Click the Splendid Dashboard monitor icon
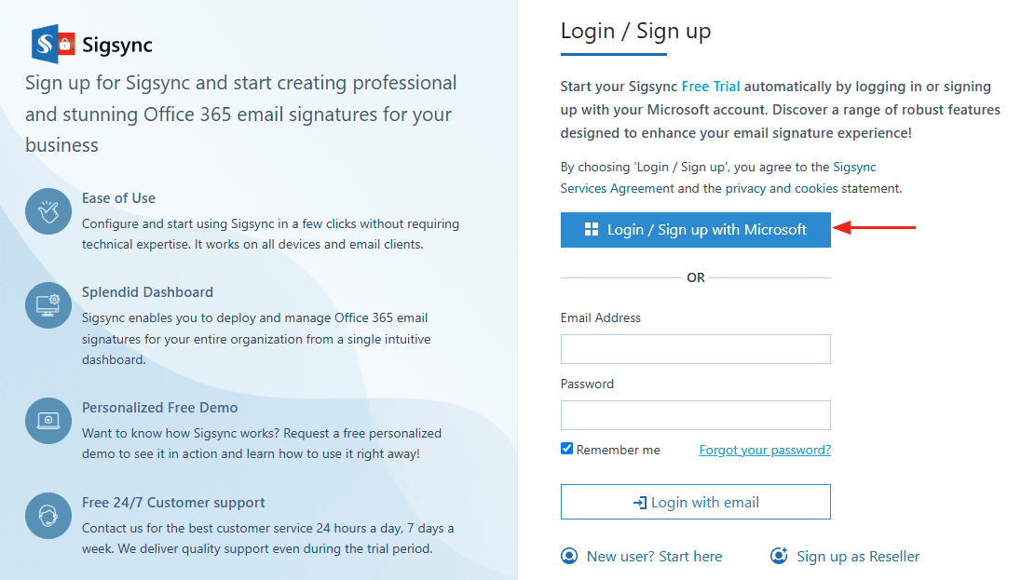This screenshot has height=580, width=1035. click(x=48, y=304)
